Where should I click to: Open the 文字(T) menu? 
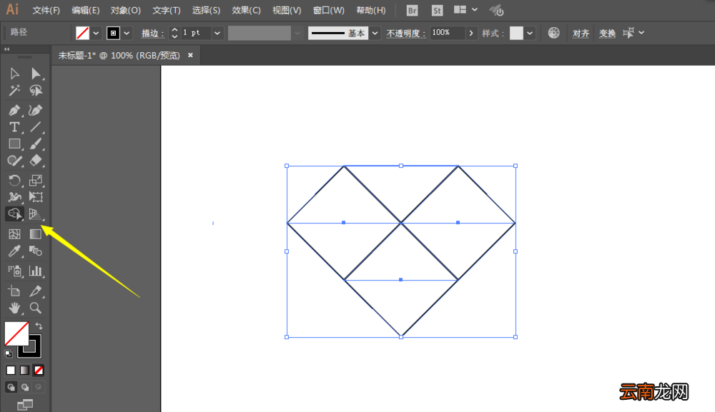(167, 10)
